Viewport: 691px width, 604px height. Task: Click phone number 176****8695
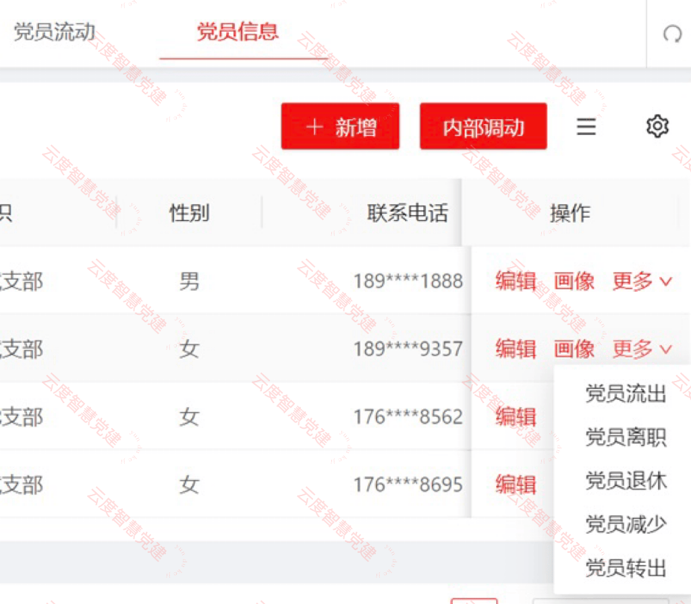pos(408,485)
